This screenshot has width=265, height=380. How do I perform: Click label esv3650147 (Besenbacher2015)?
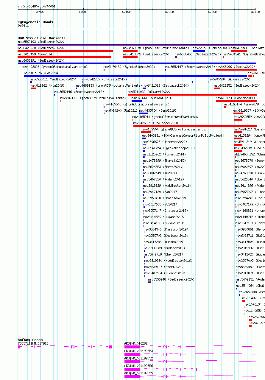190,67
